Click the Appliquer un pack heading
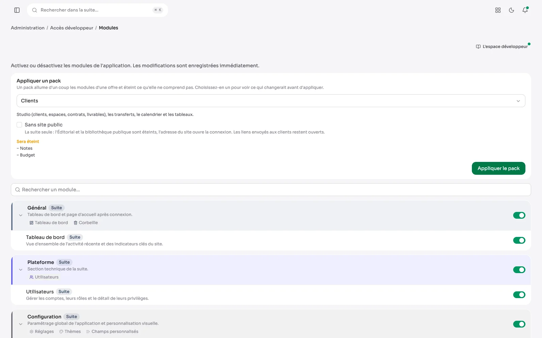This screenshot has height=338, width=542. [39, 81]
